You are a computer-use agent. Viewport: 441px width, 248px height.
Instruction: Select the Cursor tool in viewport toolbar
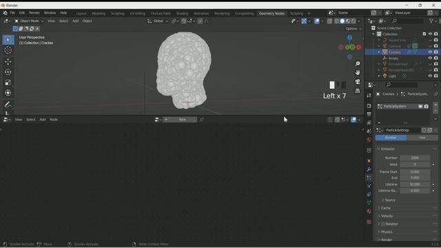[8, 50]
